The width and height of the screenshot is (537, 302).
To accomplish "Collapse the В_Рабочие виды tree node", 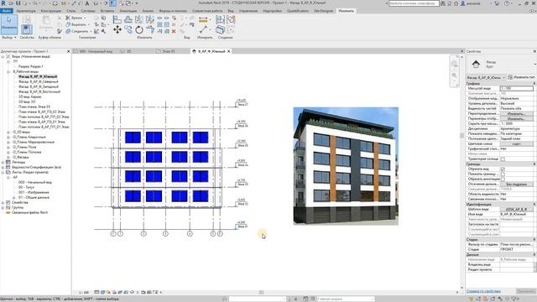I will click(8, 72).
